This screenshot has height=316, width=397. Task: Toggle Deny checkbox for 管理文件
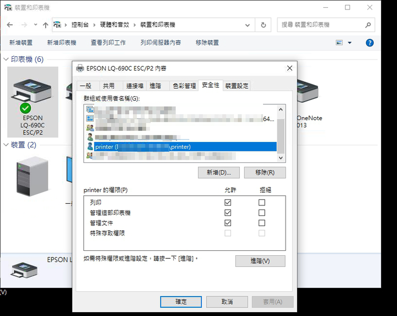point(262,223)
